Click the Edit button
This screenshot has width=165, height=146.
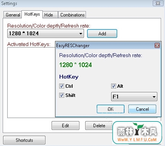click(65, 126)
